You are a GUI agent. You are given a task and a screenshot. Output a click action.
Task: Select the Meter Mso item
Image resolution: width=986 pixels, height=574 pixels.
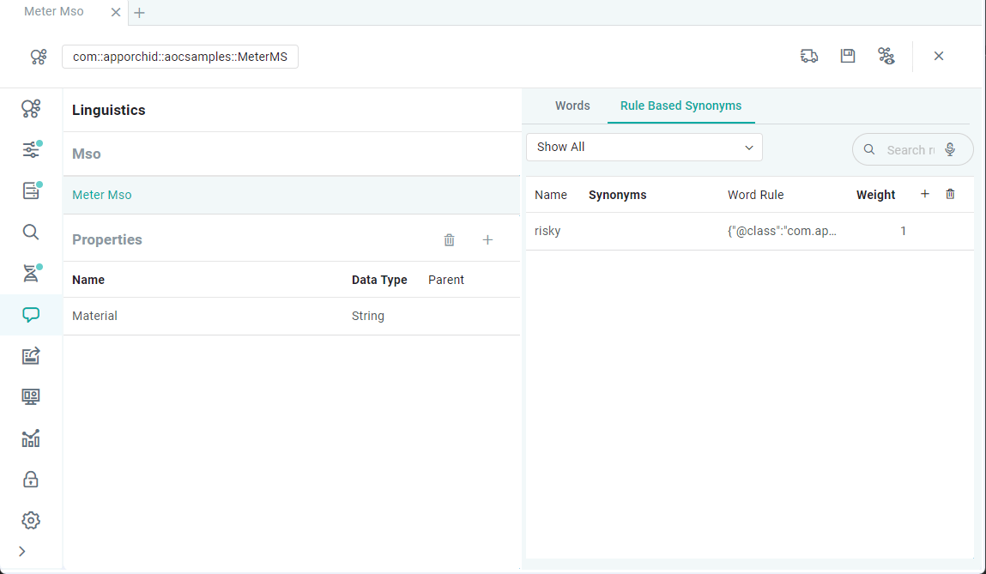click(x=102, y=195)
